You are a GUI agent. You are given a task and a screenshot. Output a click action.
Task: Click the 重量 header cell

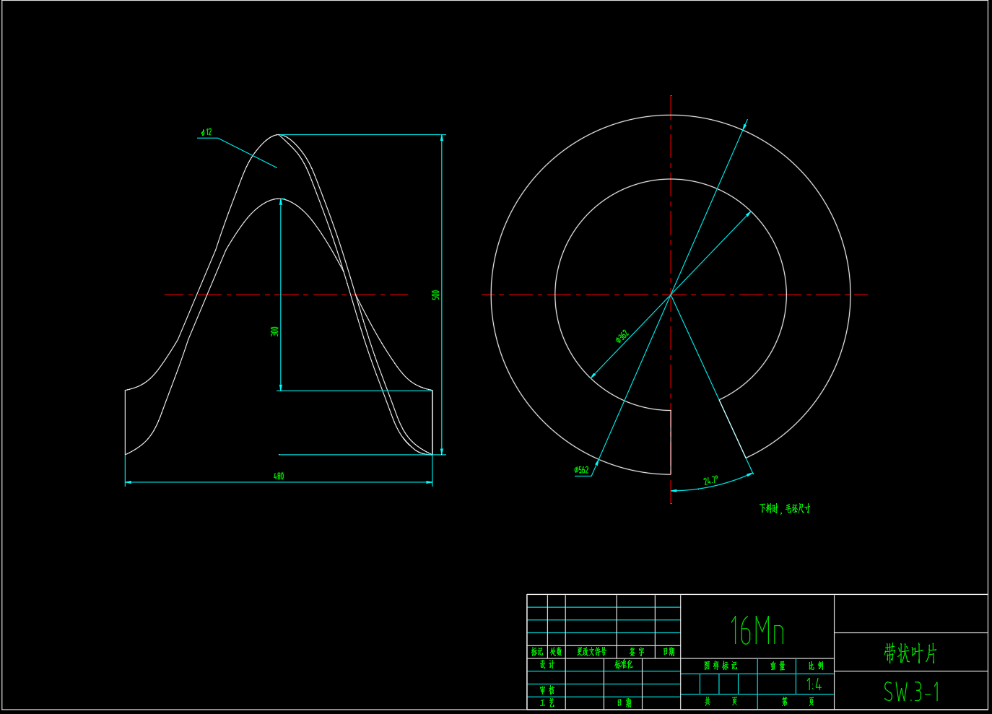(x=777, y=666)
